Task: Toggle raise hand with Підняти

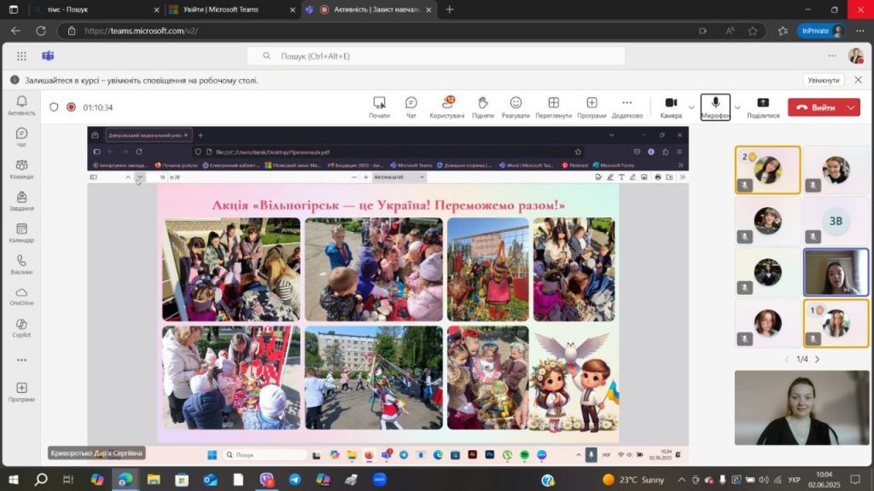Action: click(483, 107)
